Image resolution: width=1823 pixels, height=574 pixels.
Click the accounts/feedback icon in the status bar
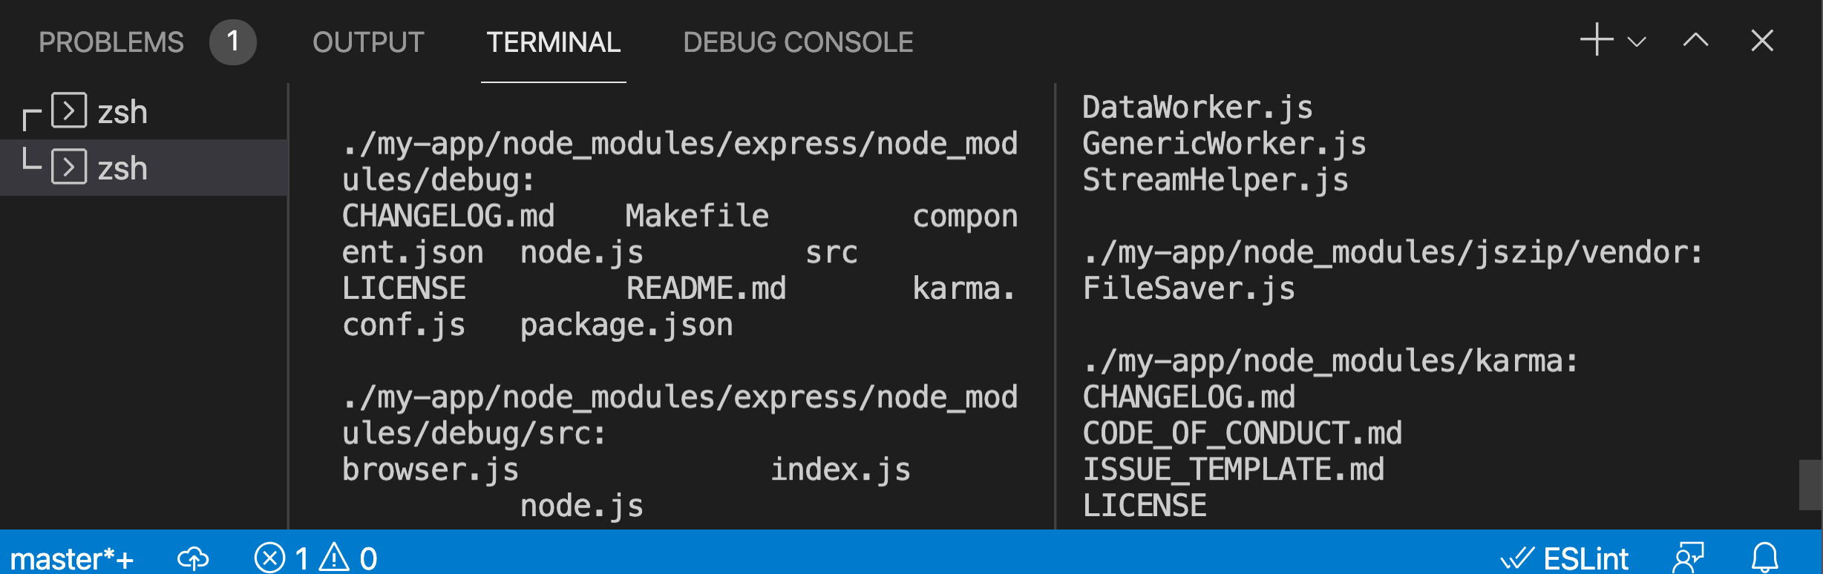[x=1688, y=557]
